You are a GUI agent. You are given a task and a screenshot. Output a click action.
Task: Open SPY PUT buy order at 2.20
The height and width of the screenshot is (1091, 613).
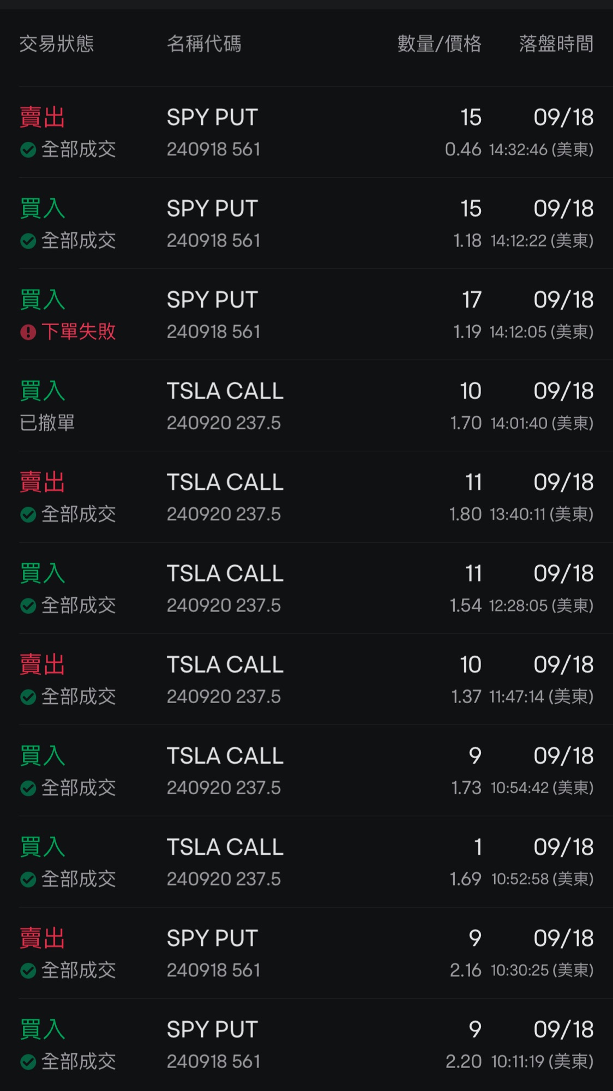(x=306, y=1045)
